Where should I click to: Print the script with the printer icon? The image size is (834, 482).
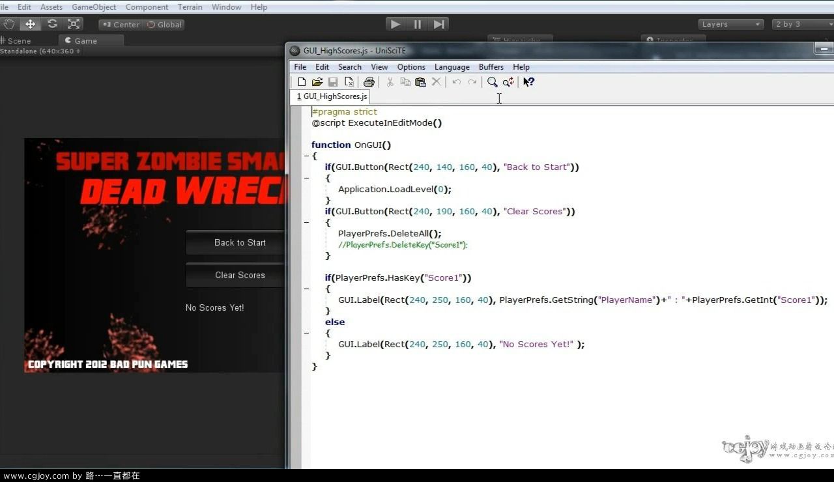[369, 82]
